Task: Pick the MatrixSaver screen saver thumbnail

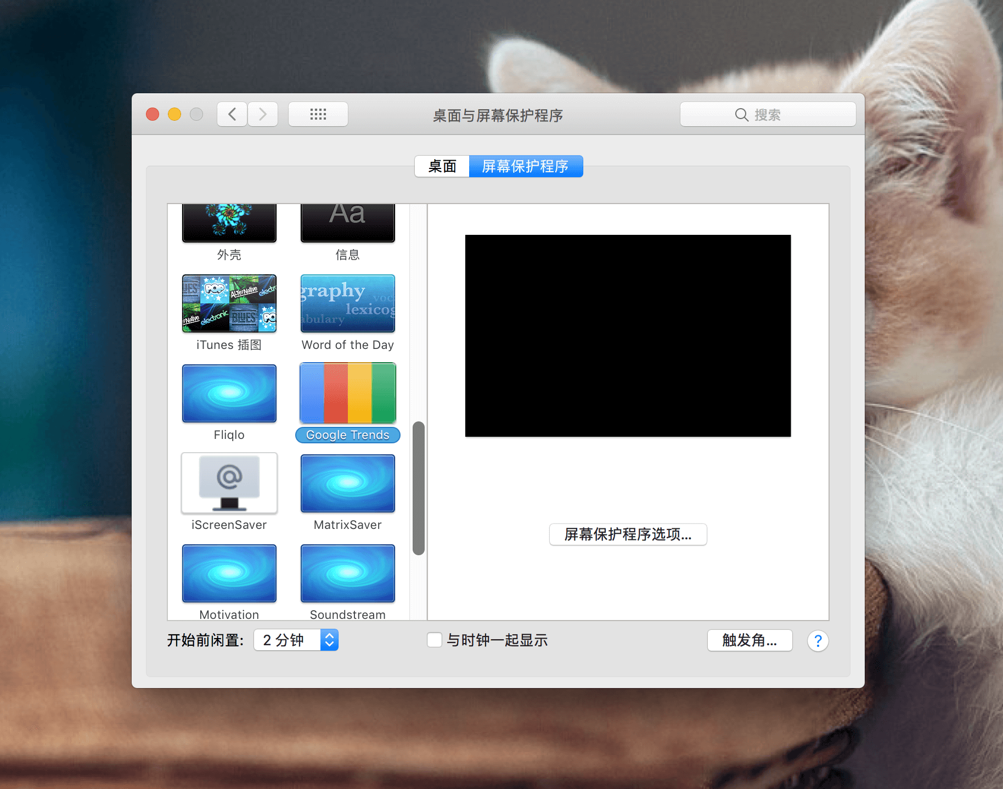Action: click(x=348, y=483)
